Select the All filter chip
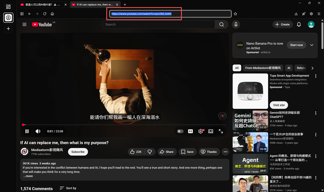The height and width of the screenshot is (192, 324). (237, 68)
